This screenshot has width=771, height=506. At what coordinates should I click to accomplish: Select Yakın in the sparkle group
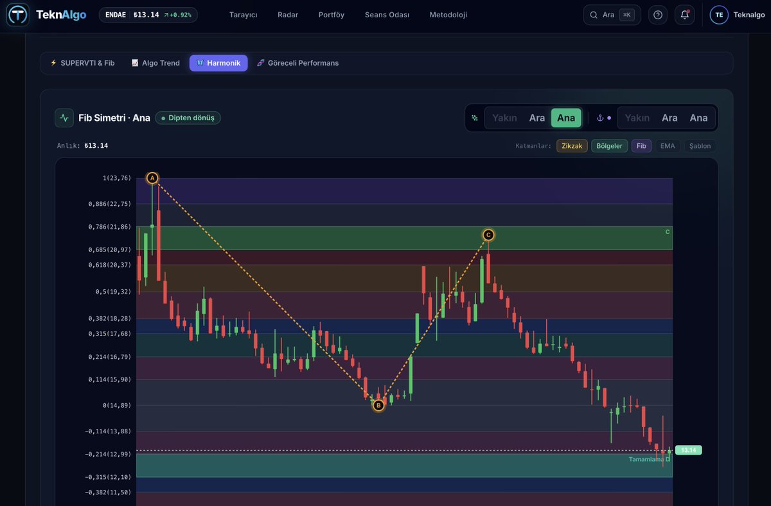click(x=504, y=118)
